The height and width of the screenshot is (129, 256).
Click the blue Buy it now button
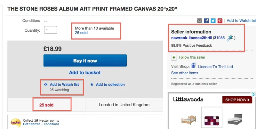click(x=85, y=60)
